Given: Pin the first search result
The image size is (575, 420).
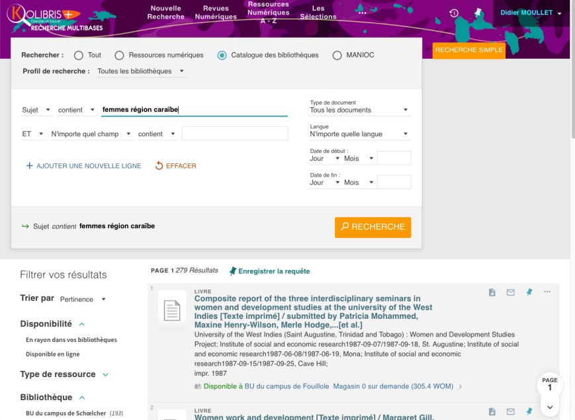Looking at the screenshot, I should 529,292.
